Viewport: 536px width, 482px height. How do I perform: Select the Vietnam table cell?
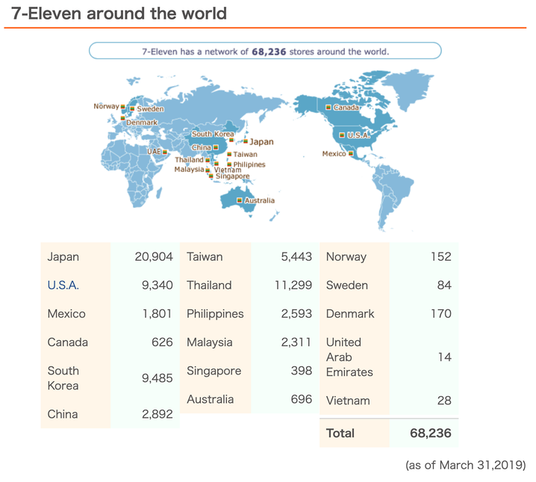pyautogui.click(x=354, y=401)
